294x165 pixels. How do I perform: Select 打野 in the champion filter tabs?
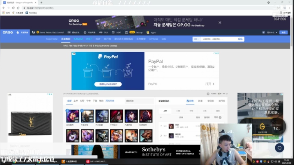pyautogui.click(x=82, y=101)
